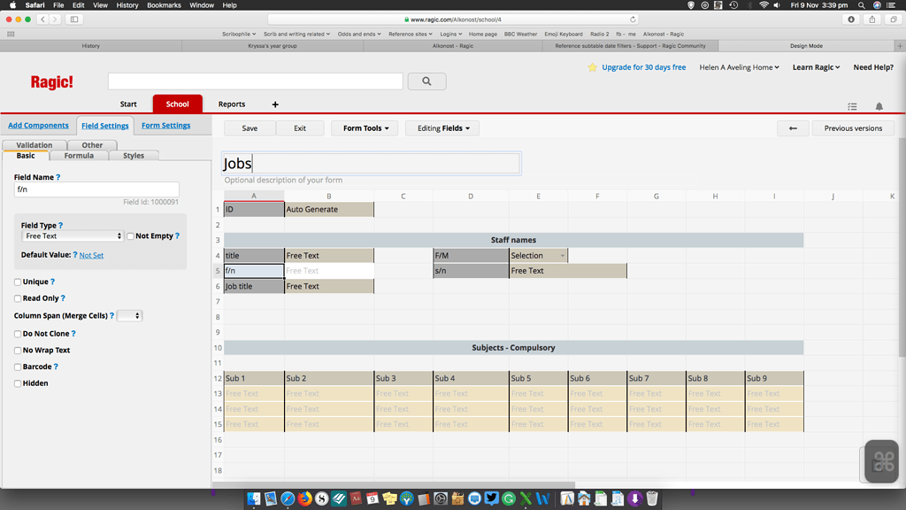Click the plus icon to add tab
The width and height of the screenshot is (906, 510).
pos(275,104)
